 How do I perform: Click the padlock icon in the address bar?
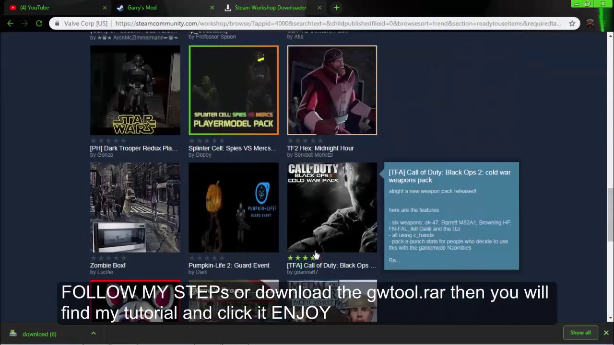pyautogui.click(x=57, y=23)
